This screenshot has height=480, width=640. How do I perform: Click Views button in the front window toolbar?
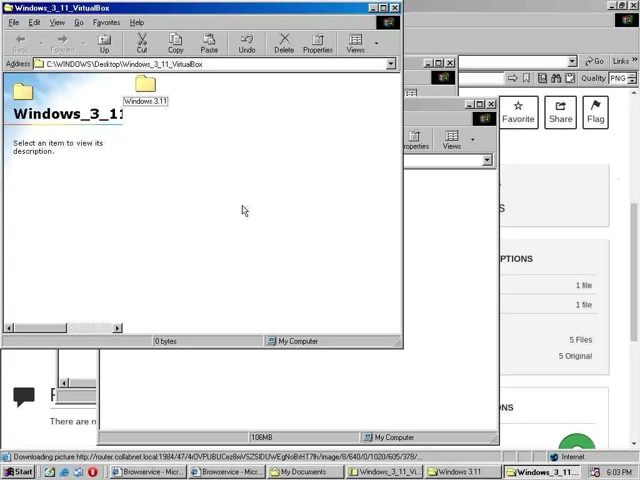[356, 44]
